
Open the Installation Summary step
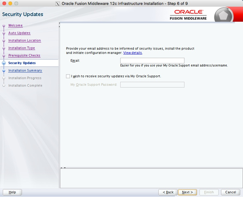coord(25,71)
